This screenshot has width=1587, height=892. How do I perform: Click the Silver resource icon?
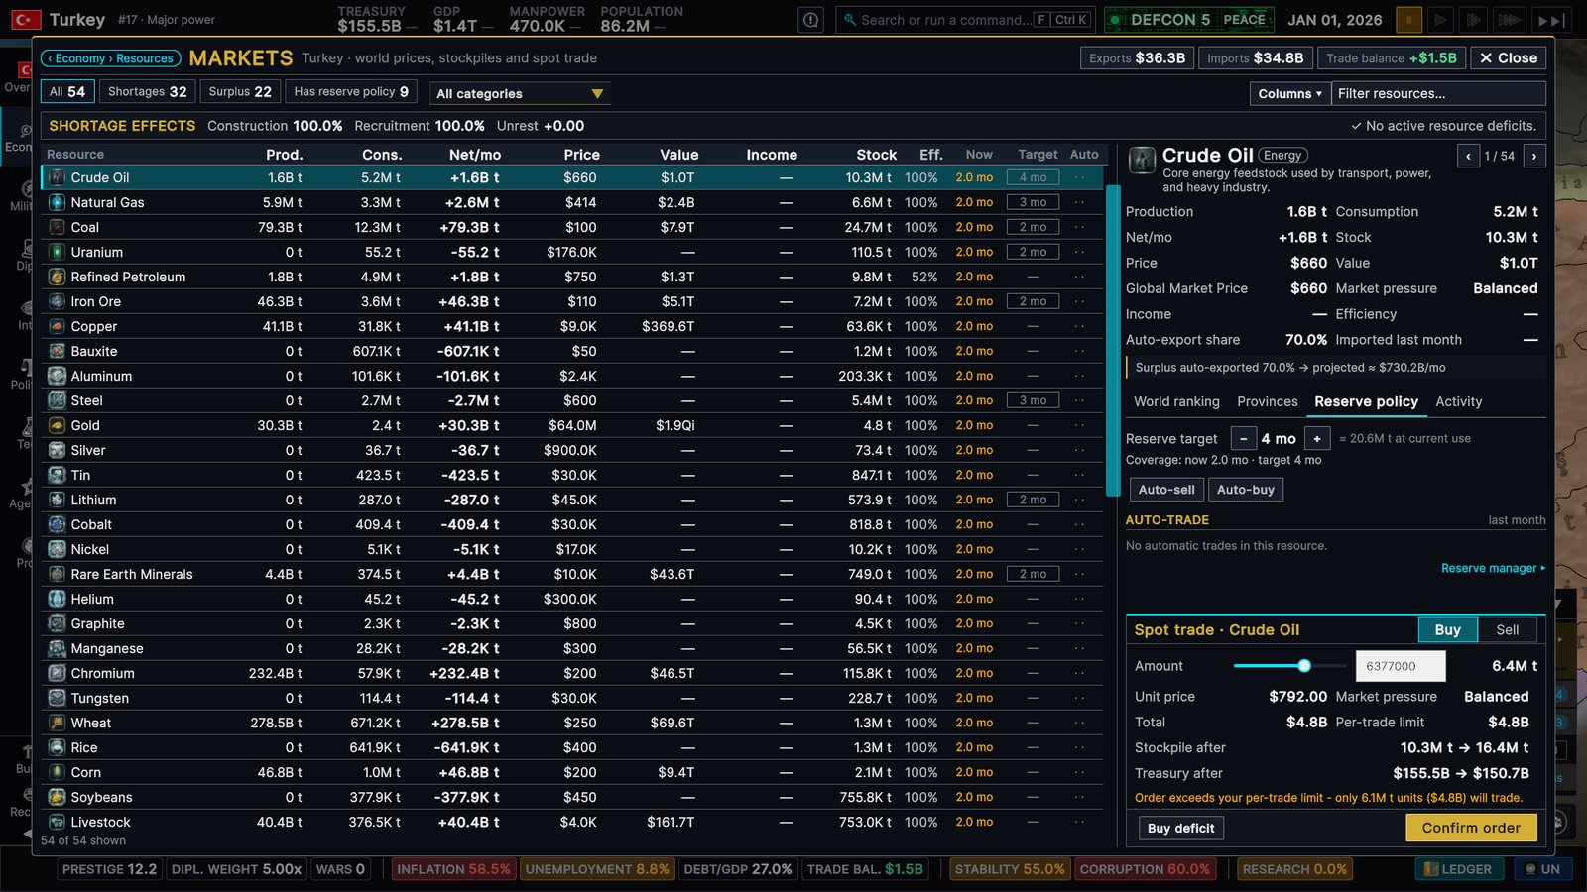pyautogui.click(x=58, y=450)
